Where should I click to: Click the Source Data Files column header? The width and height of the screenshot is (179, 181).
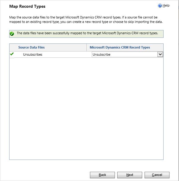(x=31, y=47)
